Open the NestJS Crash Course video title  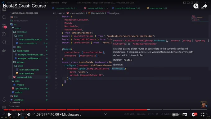click(x=25, y=6)
